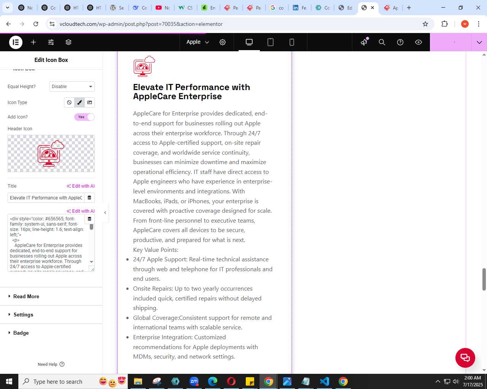This screenshot has height=389, width=487.
Task: Expand the Badge section
Action: (51, 333)
